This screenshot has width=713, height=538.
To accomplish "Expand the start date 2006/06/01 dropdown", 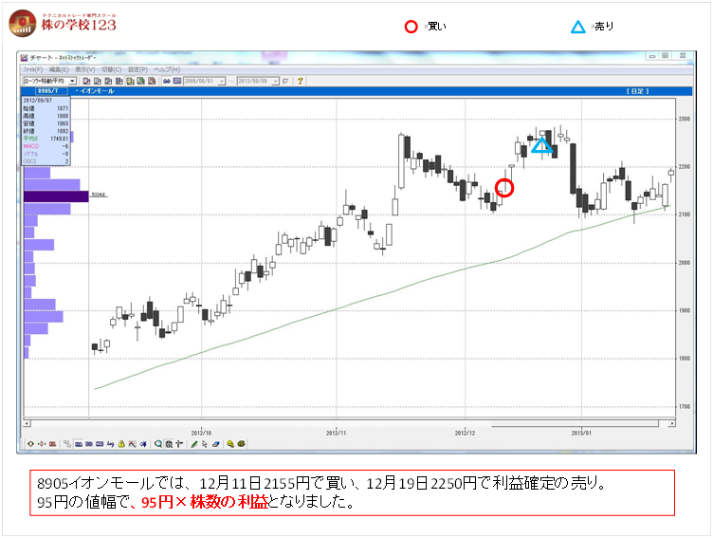I will click(222, 81).
